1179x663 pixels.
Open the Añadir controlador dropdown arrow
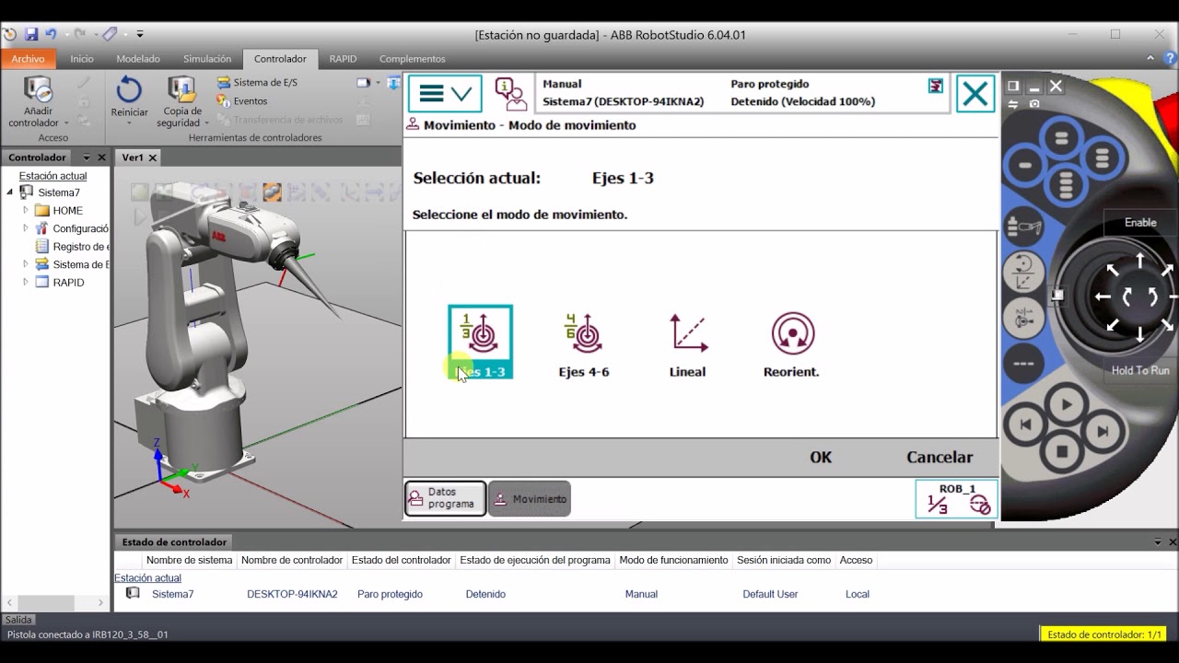pyautogui.click(x=66, y=123)
